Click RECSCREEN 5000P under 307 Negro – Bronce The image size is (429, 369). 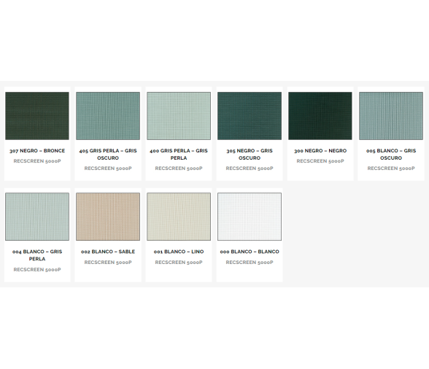[x=37, y=161]
